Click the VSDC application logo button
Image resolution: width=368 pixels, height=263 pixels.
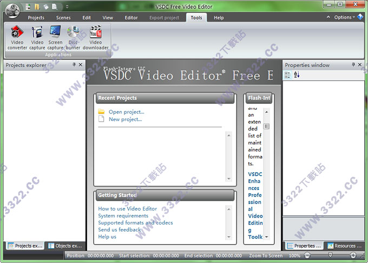12,11
